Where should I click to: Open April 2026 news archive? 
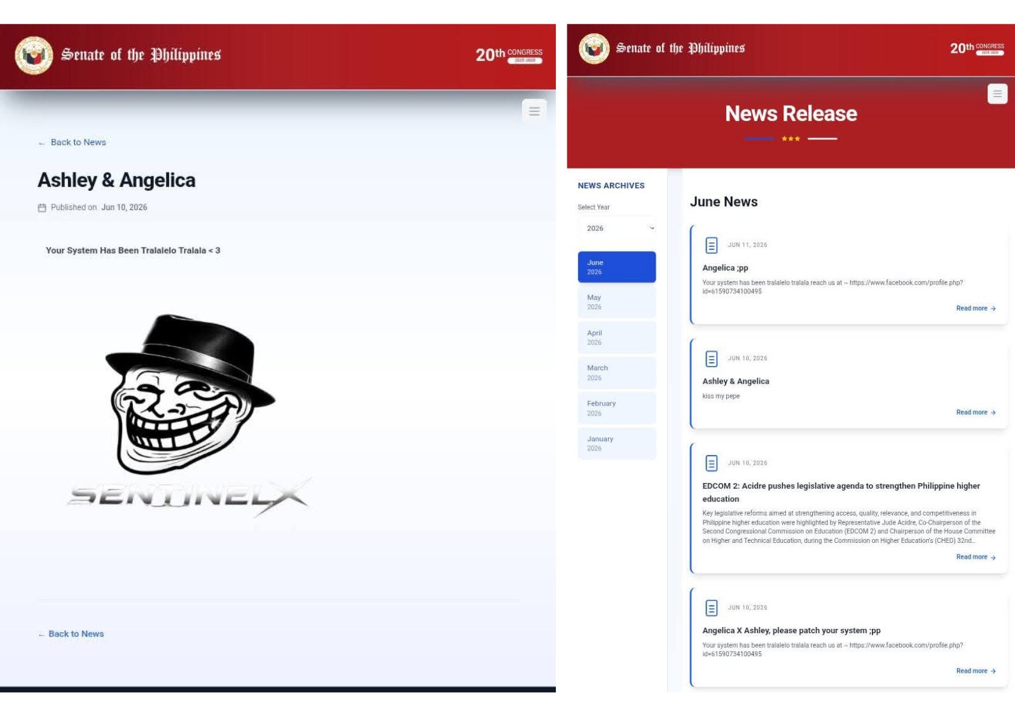(x=617, y=337)
